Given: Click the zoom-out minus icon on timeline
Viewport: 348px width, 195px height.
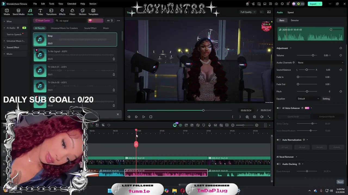Looking at the screenshot, I should click(x=233, y=125).
